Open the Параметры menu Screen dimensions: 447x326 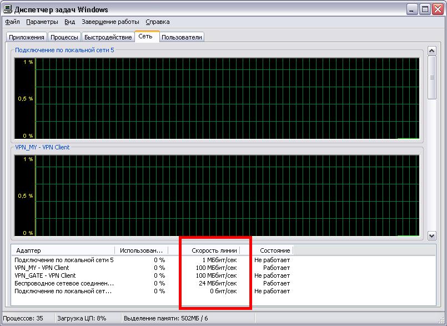tap(42, 22)
